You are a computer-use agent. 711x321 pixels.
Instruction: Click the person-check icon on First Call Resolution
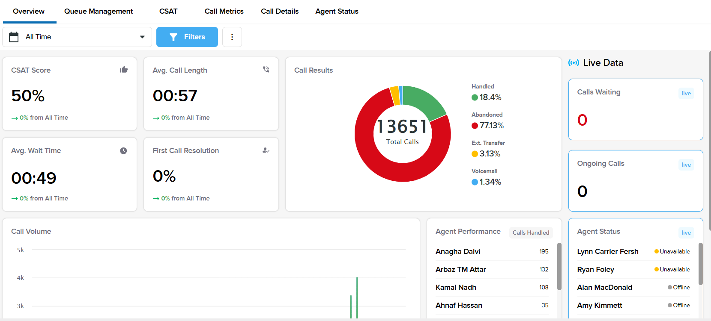coord(266,150)
